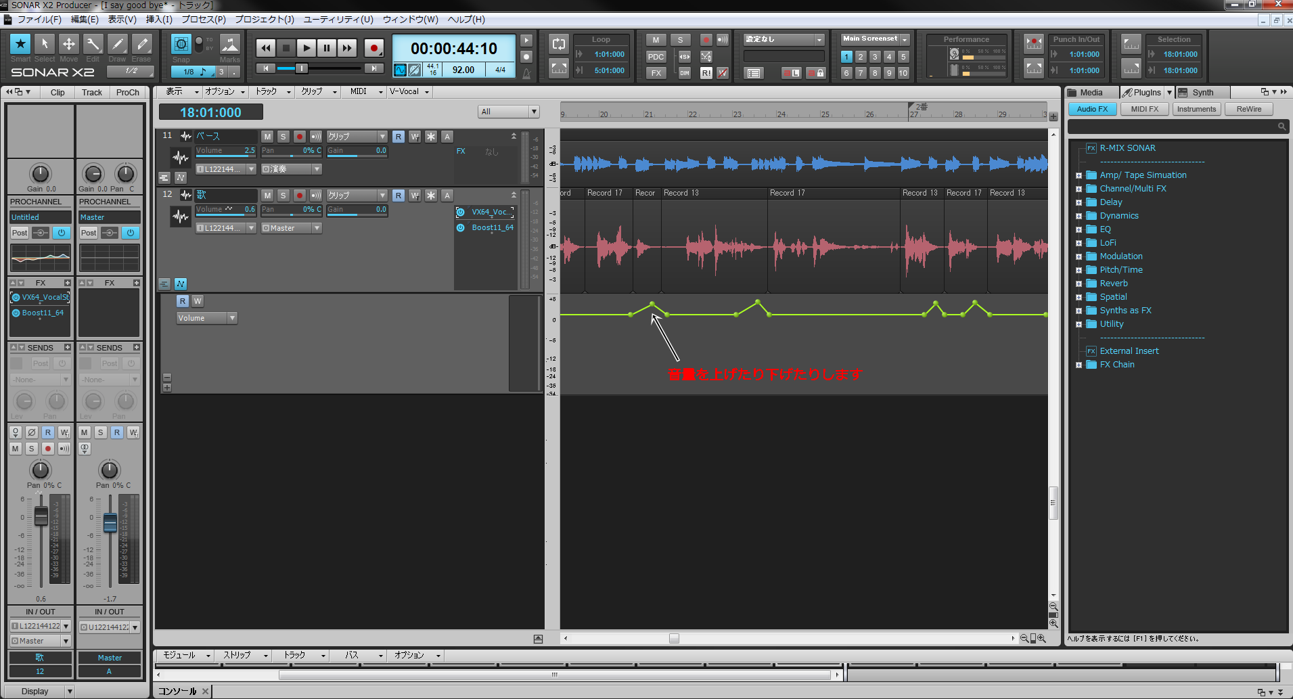Viewport: 1293px width, 699px height.
Task: Toggle the Snap grid button
Action: pyautogui.click(x=181, y=45)
